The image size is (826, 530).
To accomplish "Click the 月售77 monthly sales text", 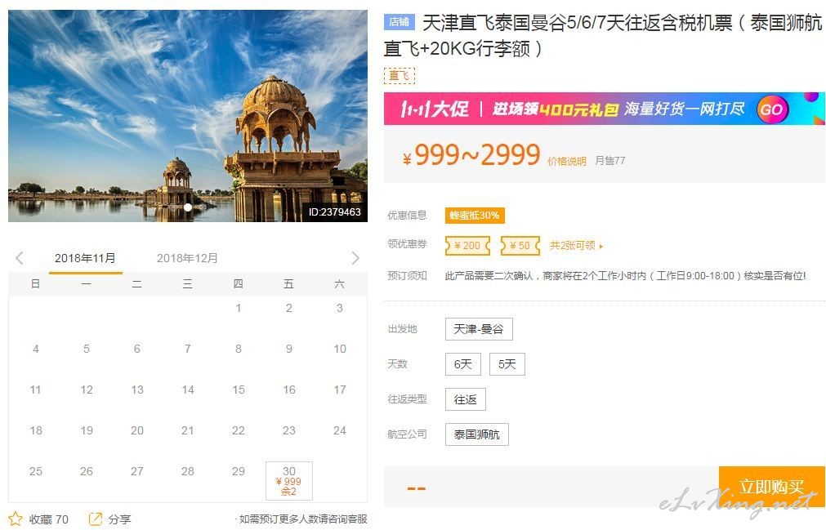I will (610, 161).
